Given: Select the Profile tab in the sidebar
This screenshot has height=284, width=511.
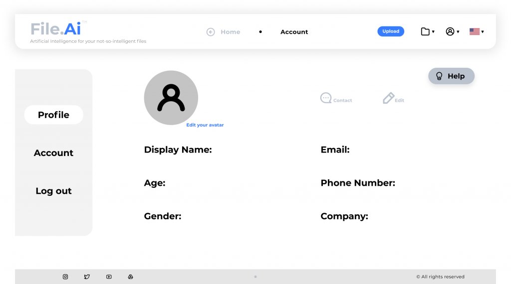Looking at the screenshot, I should point(53,115).
